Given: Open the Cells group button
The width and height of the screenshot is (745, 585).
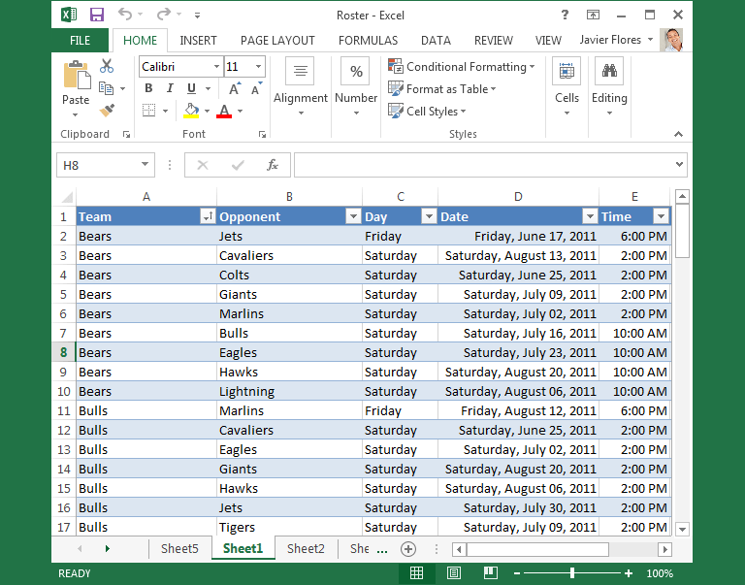Looking at the screenshot, I should [x=567, y=87].
